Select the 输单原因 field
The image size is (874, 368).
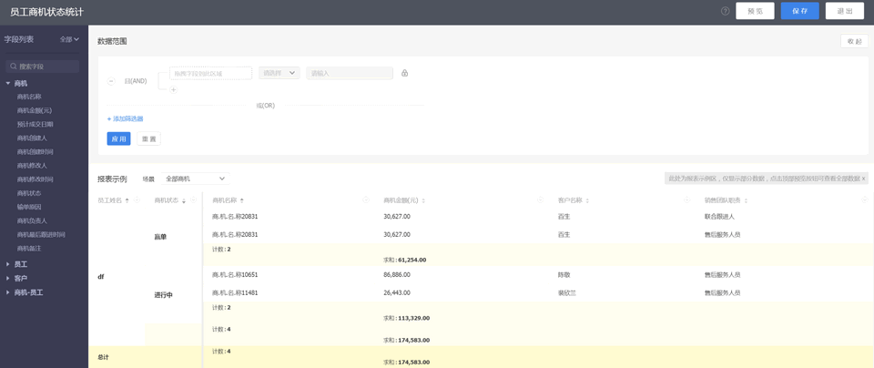click(x=29, y=207)
